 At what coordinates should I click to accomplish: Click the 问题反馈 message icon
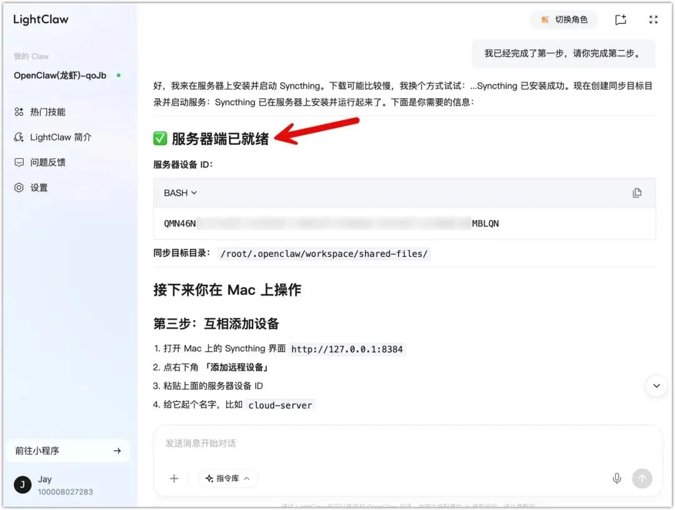(x=19, y=162)
